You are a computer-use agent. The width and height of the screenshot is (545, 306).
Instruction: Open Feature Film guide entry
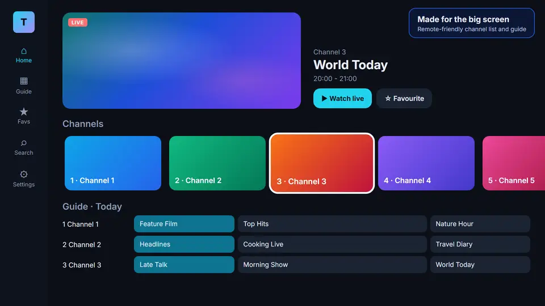(x=184, y=224)
